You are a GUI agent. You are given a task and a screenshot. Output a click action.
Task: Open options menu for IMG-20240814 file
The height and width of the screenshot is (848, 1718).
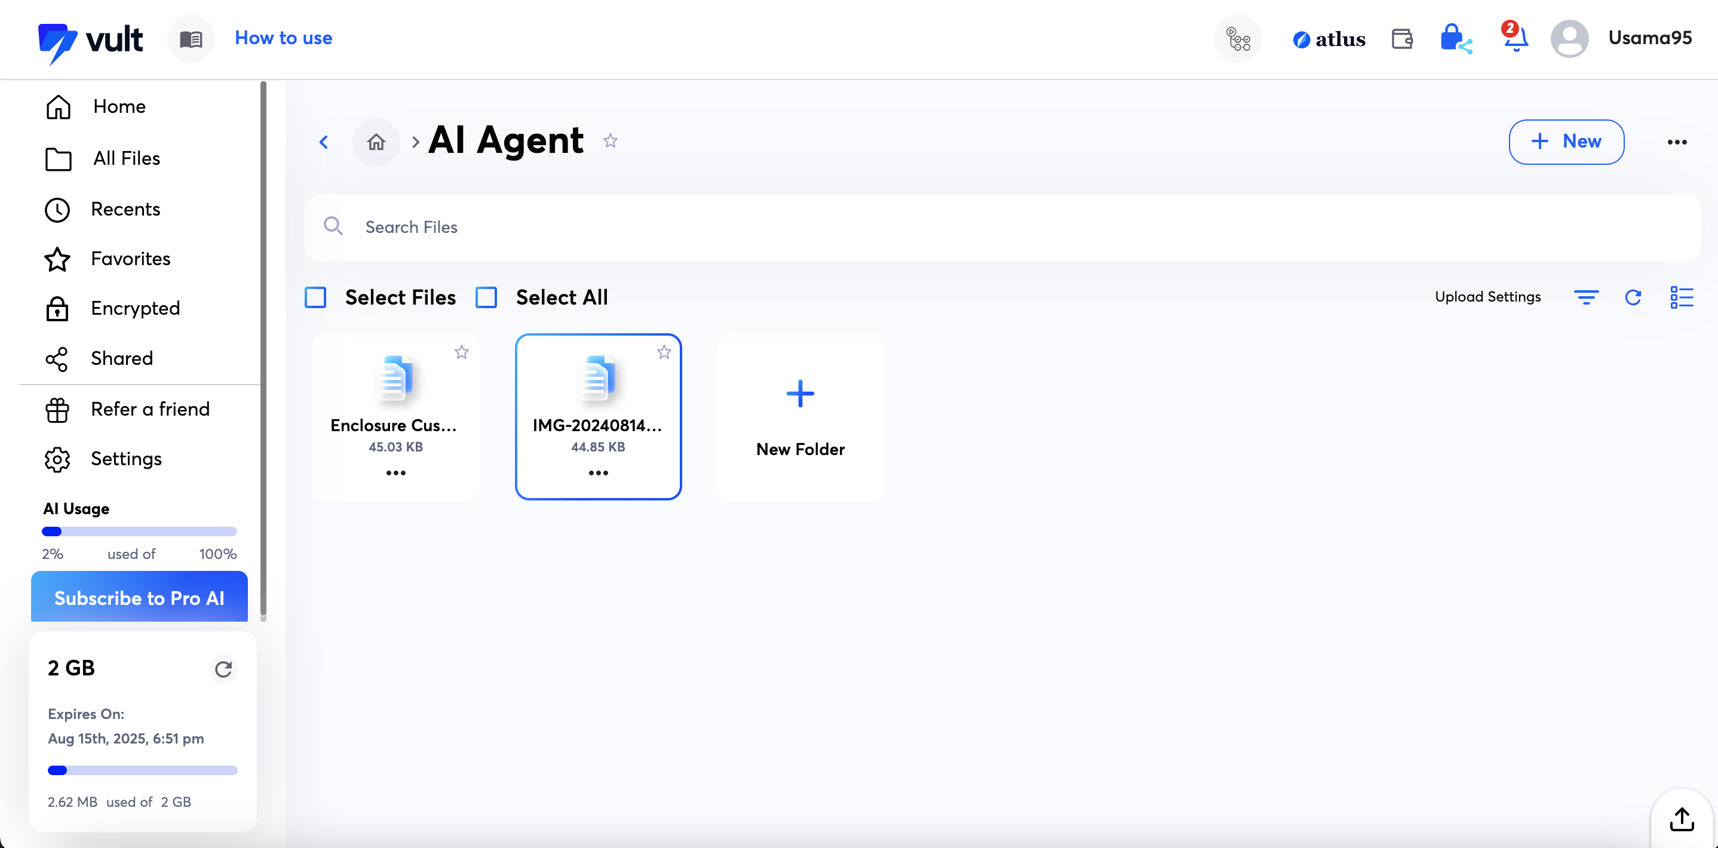coord(598,472)
